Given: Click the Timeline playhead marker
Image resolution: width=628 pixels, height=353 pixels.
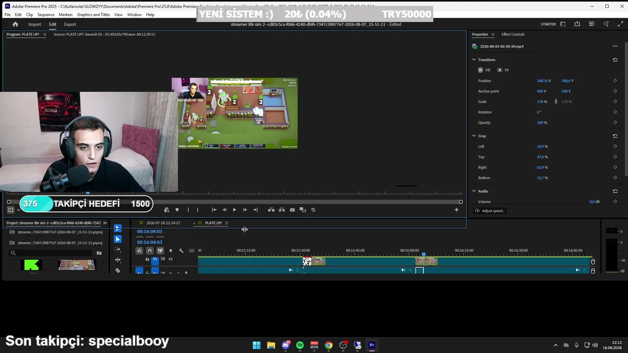Looking at the screenshot, I should (424, 254).
